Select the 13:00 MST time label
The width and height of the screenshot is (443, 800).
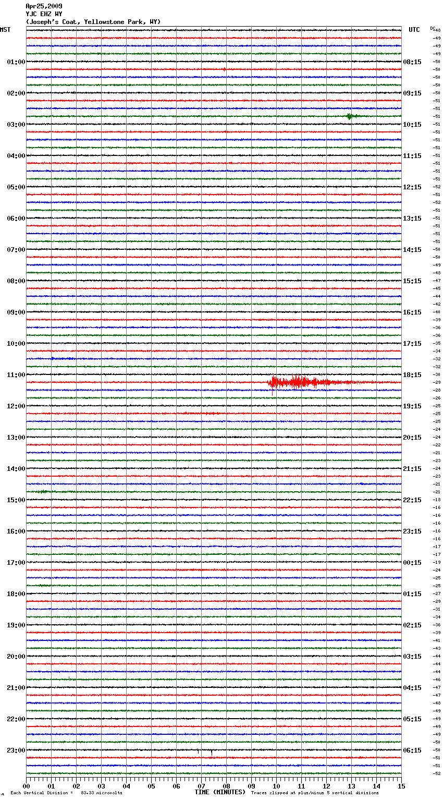(x=16, y=438)
